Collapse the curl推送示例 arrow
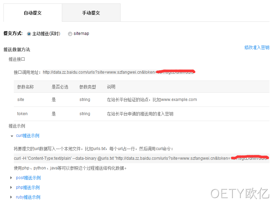The height and width of the screenshot is (204, 275). coord(12,136)
